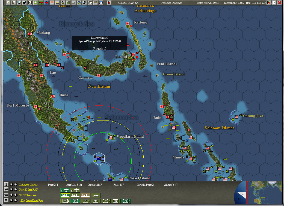Click the Woodlark Island US base flag
The width and height of the screenshot is (284, 206).
point(110,137)
